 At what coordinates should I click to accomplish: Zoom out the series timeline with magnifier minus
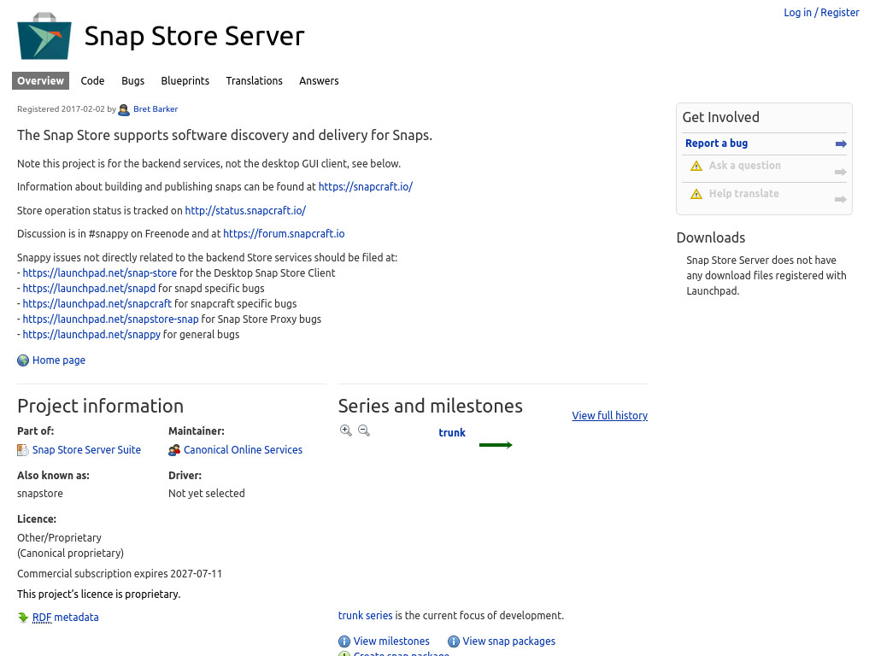coord(364,430)
